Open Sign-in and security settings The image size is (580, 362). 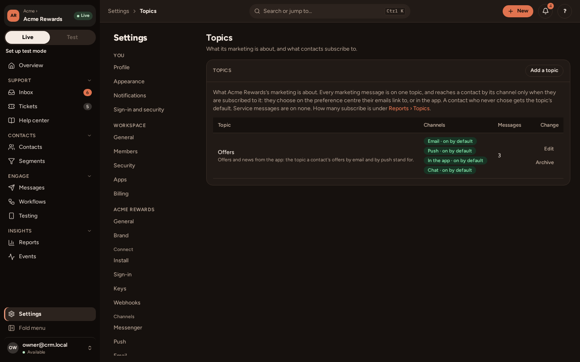point(139,110)
